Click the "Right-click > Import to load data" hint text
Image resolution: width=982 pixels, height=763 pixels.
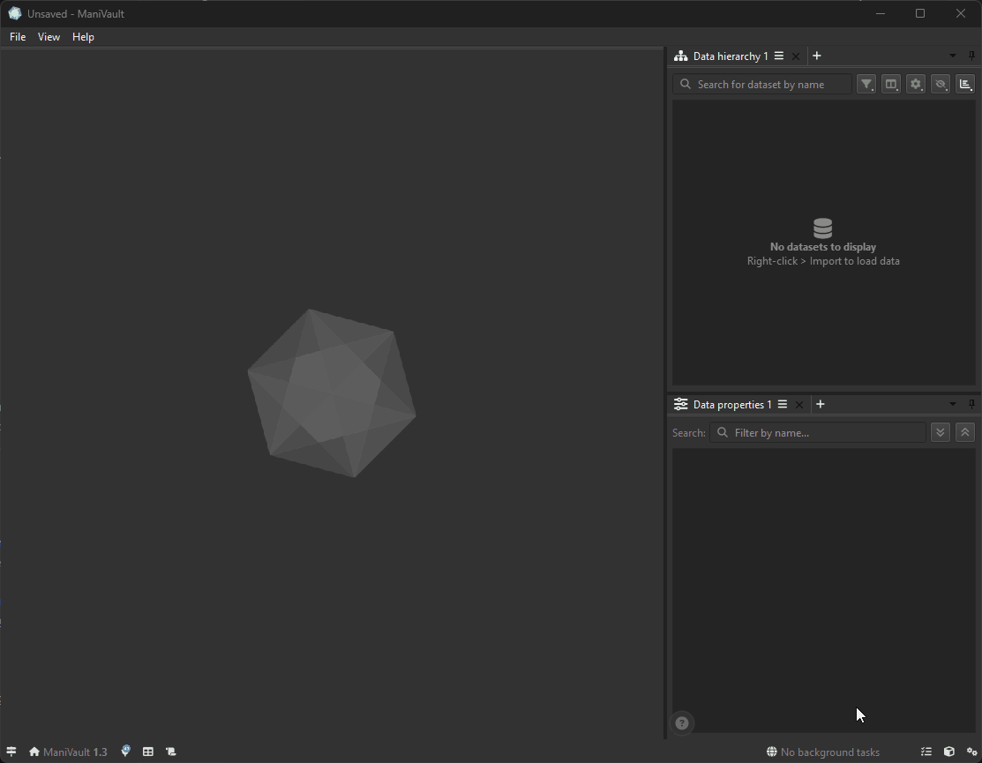pyautogui.click(x=823, y=261)
